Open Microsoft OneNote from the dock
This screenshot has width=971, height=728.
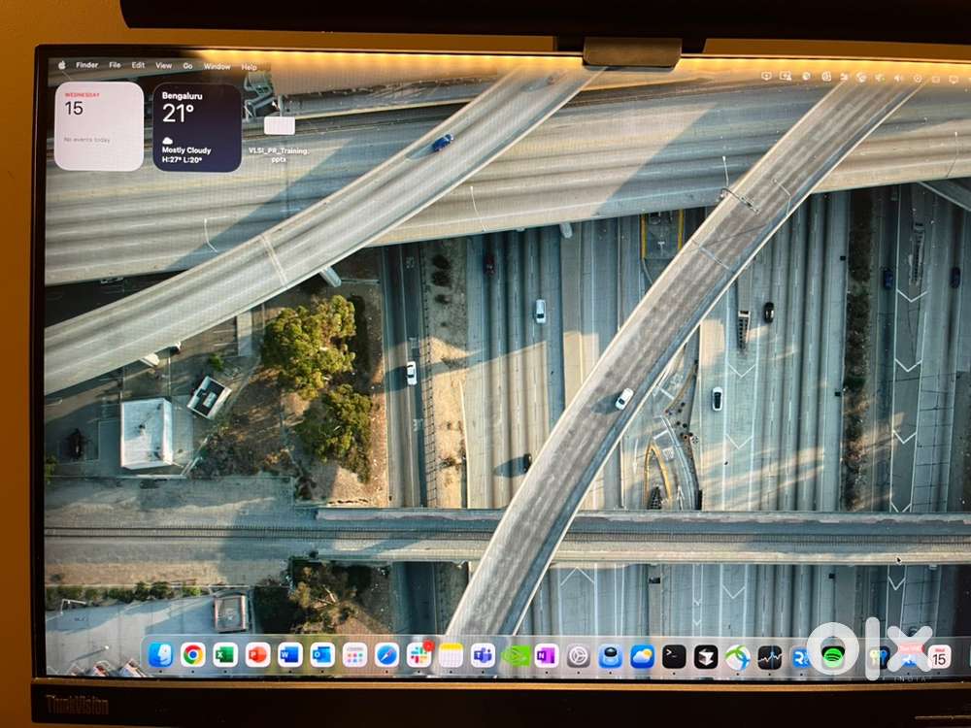[x=547, y=656]
